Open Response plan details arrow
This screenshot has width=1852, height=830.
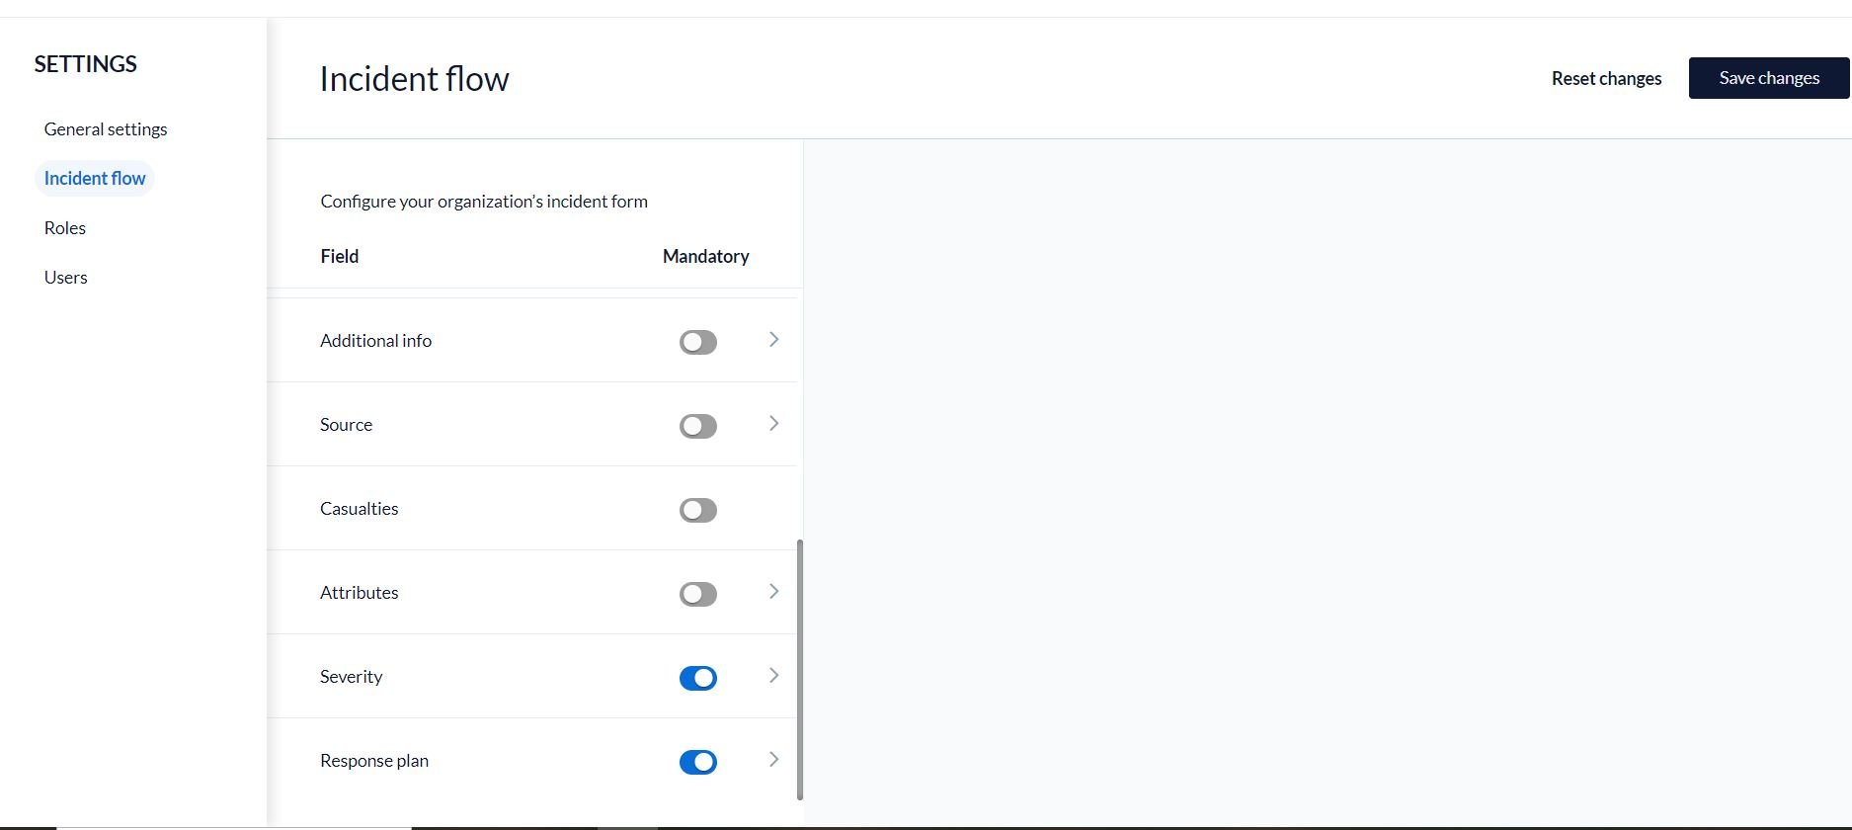(x=773, y=760)
